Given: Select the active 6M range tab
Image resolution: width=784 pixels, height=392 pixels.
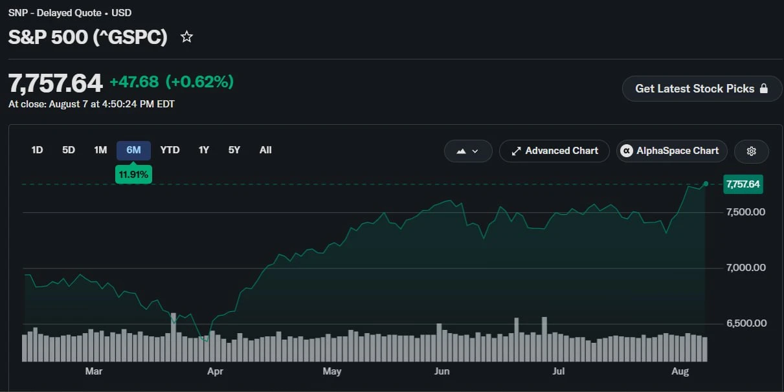Looking at the screenshot, I should 133,150.
